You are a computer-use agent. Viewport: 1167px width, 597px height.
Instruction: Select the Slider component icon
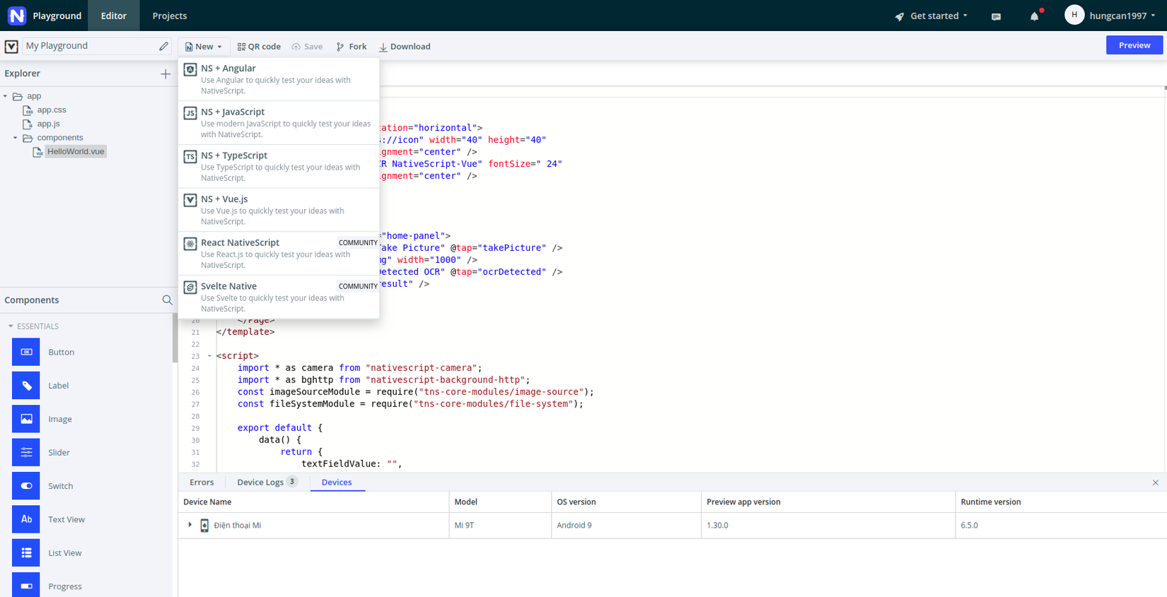click(x=26, y=452)
